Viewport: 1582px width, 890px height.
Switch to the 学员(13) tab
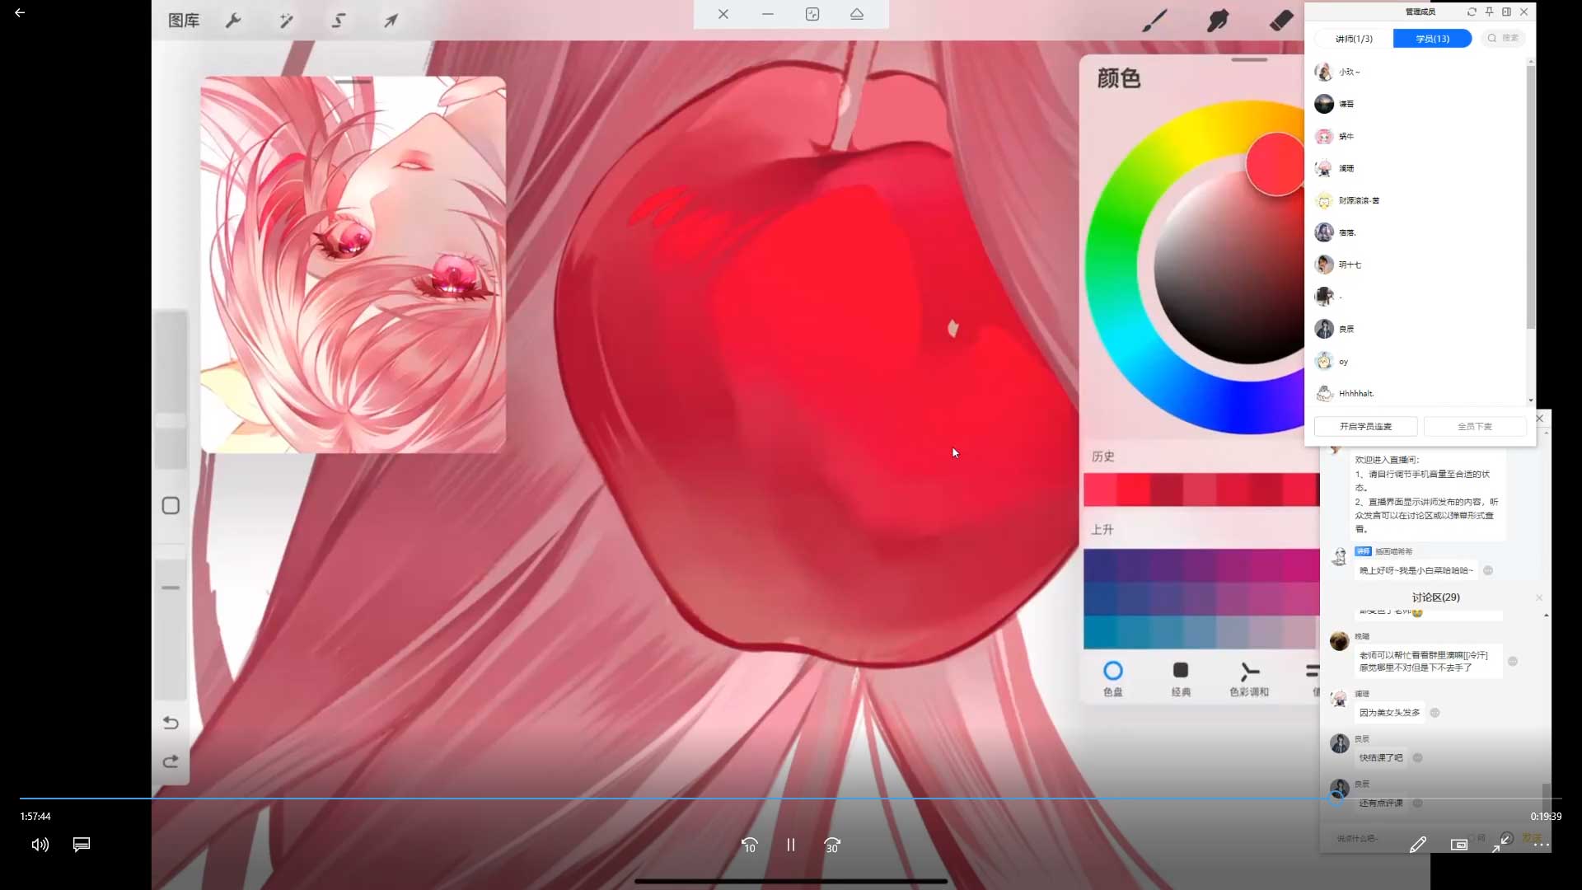tap(1432, 39)
